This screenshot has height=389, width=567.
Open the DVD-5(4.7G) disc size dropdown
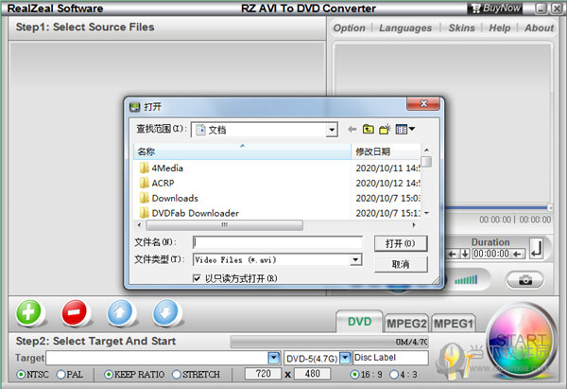pyautogui.click(x=345, y=358)
